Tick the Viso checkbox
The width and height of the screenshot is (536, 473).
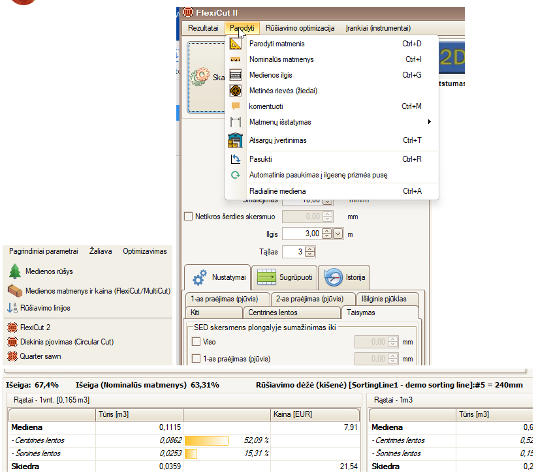point(197,342)
